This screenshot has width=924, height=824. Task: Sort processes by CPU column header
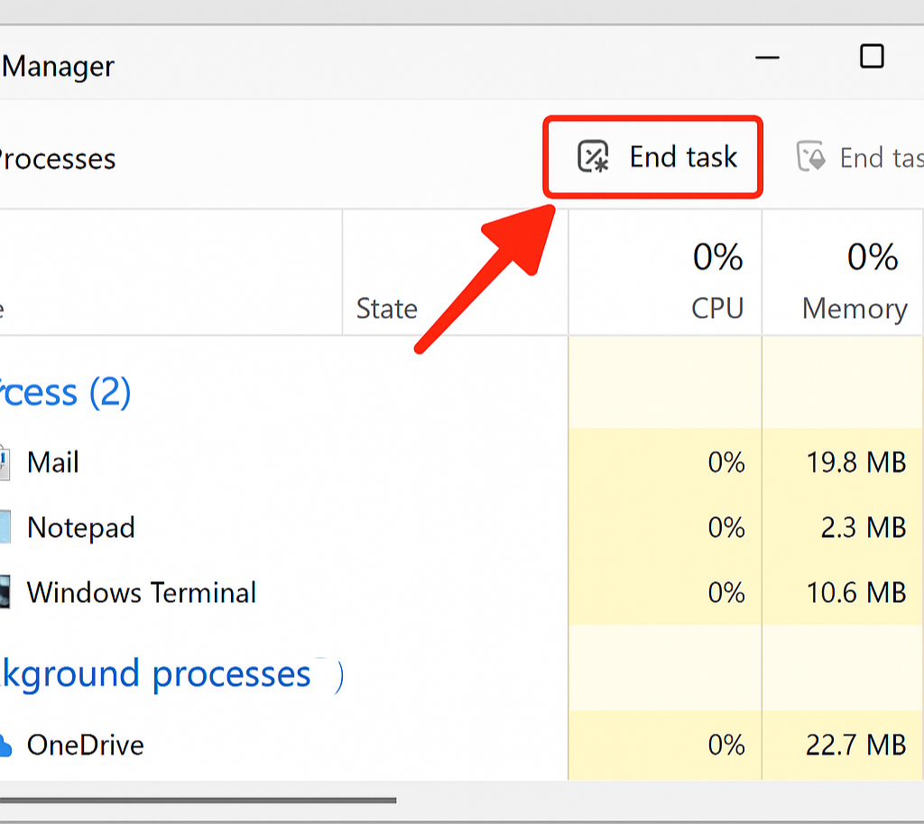(x=665, y=273)
